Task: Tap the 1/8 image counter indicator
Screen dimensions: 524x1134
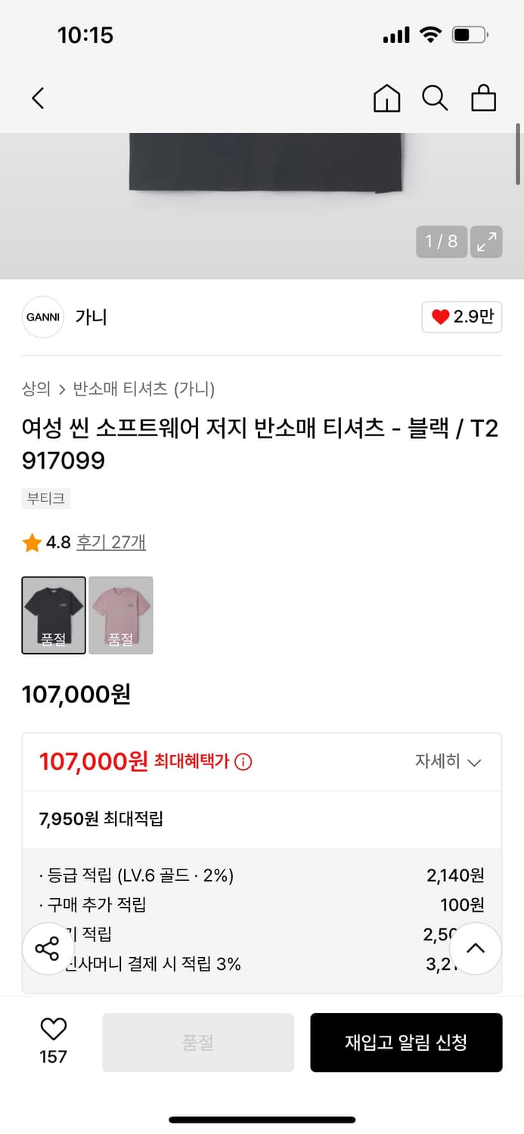Action: click(x=440, y=242)
